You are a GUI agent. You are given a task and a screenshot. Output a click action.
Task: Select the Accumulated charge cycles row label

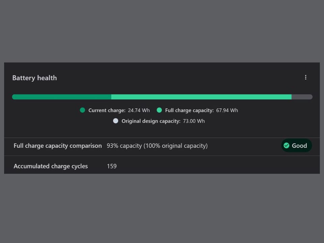click(x=51, y=166)
